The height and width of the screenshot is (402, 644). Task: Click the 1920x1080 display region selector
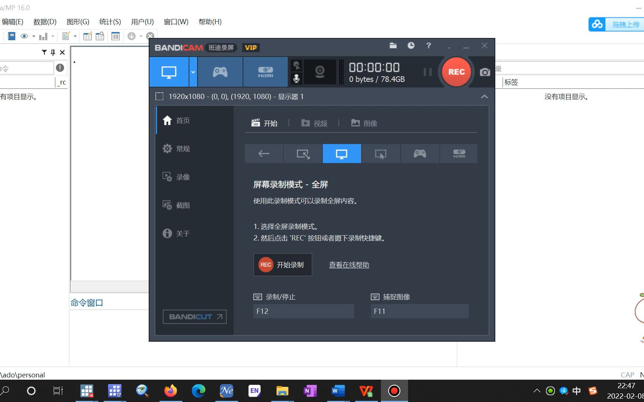pyautogui.click(x=230, y=96)
